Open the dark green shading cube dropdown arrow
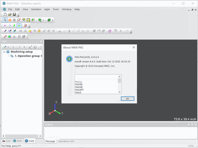 click(52, 20)
